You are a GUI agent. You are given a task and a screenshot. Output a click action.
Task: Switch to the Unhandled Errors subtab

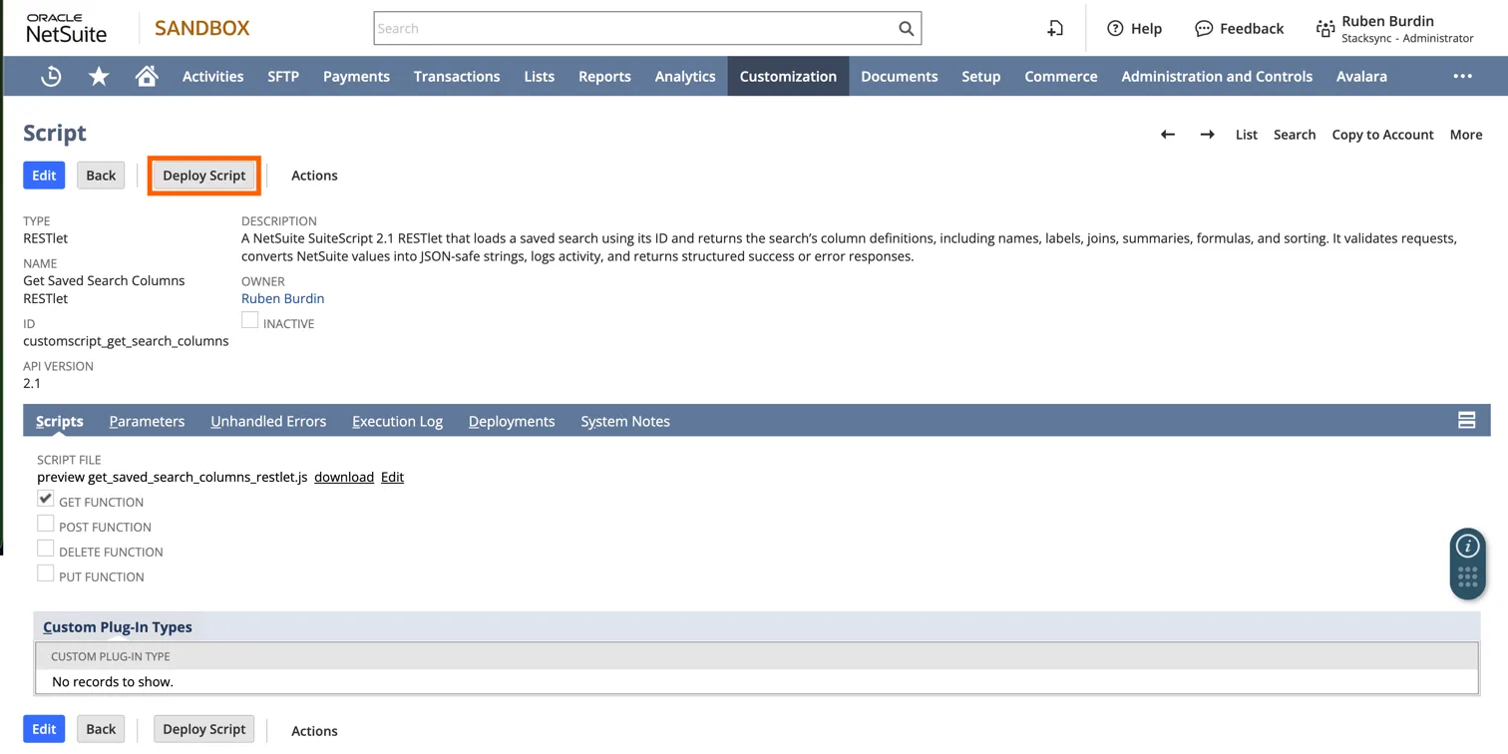point(268,421)
